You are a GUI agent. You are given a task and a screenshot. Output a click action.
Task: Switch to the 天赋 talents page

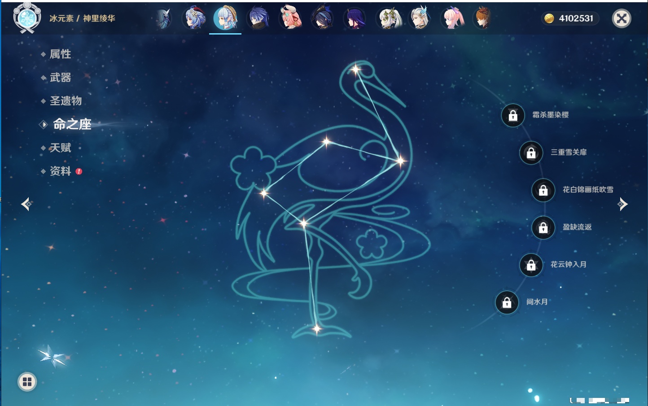click(x=60, y=148)
